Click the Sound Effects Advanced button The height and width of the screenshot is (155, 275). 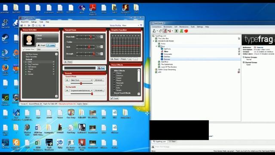tap(99, 80)
